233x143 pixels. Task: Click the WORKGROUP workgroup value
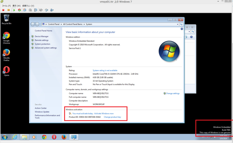click(98, 104)
